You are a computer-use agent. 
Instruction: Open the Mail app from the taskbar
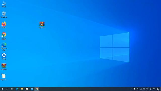coord(32,89)
